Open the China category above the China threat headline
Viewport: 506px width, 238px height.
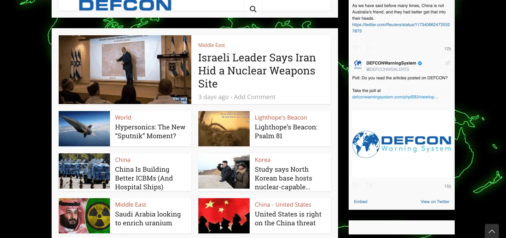coord(262,205)
